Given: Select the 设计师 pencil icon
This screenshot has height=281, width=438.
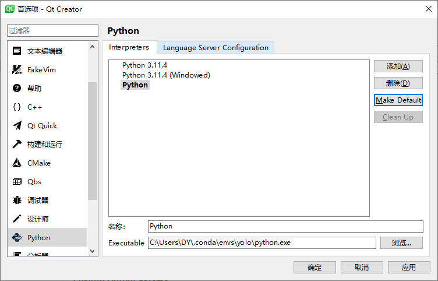Looking at the screenshot, I should (x=17, y=219).
